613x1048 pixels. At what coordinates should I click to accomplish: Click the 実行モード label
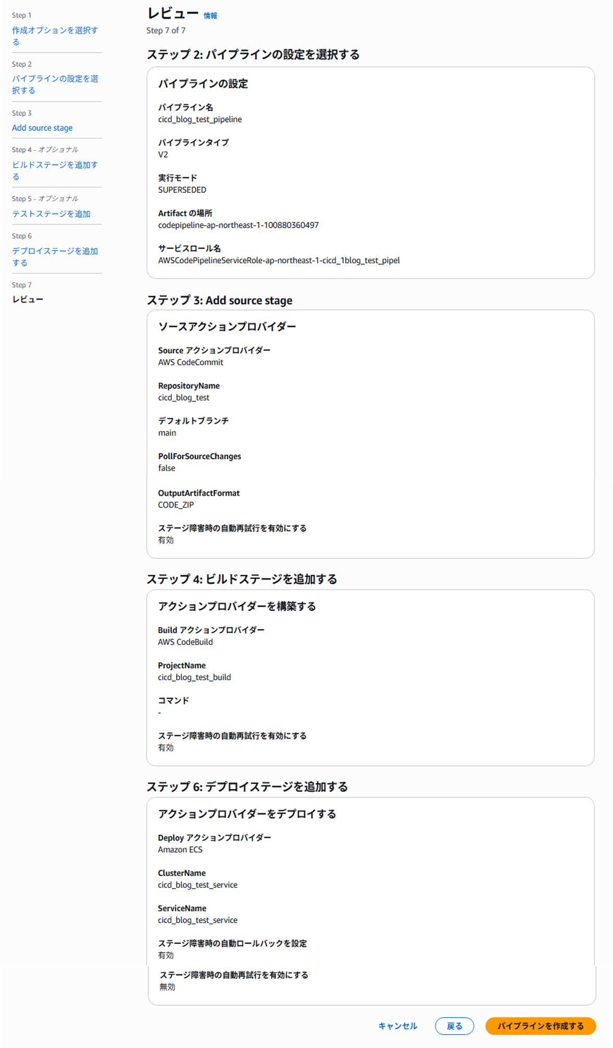[x=178, y=178]
